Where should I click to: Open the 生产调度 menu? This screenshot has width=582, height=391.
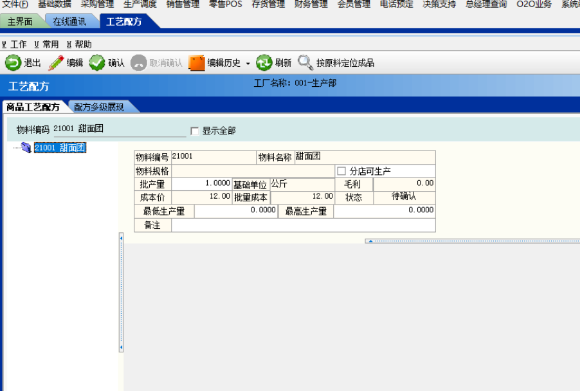(140, 4)
